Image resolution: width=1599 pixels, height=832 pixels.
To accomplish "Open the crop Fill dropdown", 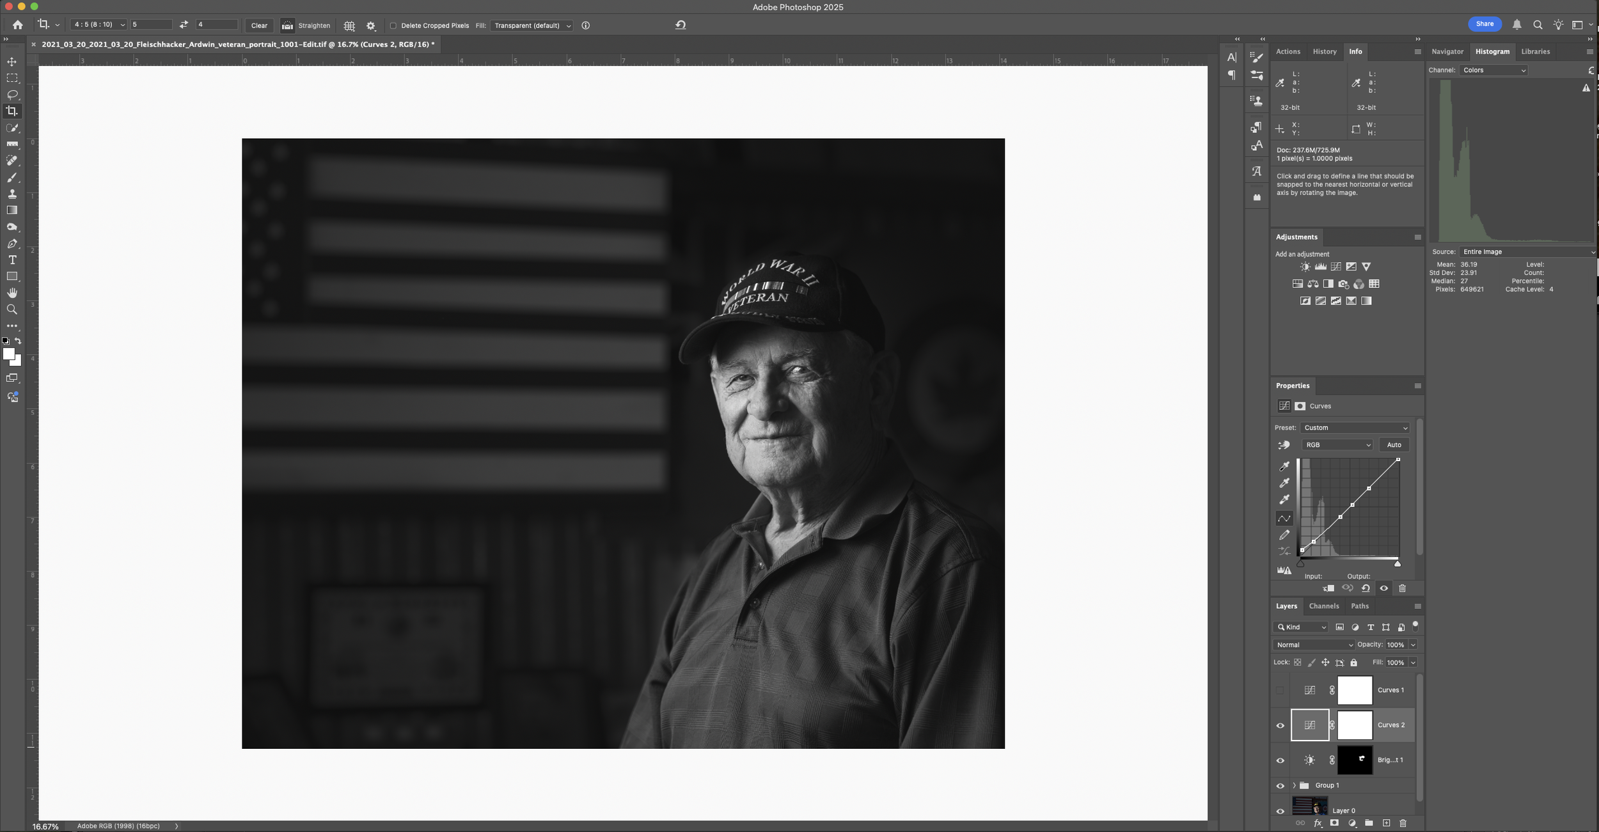I will click(532, 26).
